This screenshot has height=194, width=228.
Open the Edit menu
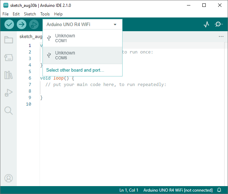click(16, 14)
